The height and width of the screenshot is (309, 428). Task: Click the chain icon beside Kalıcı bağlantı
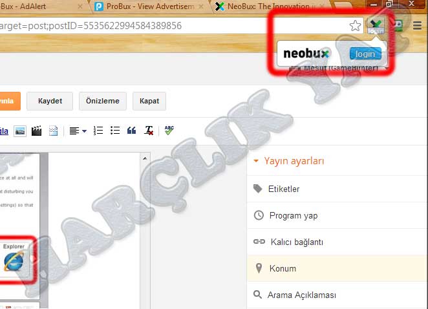259,242
